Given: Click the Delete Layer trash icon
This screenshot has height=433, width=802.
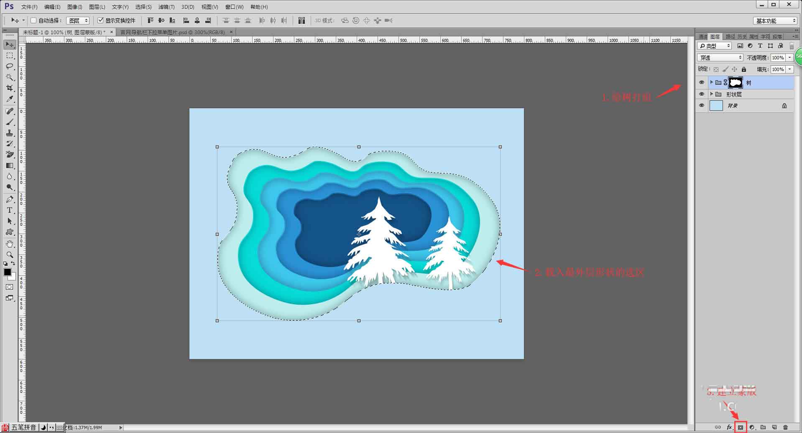Looking at the screenshot, I should (785, 427).
